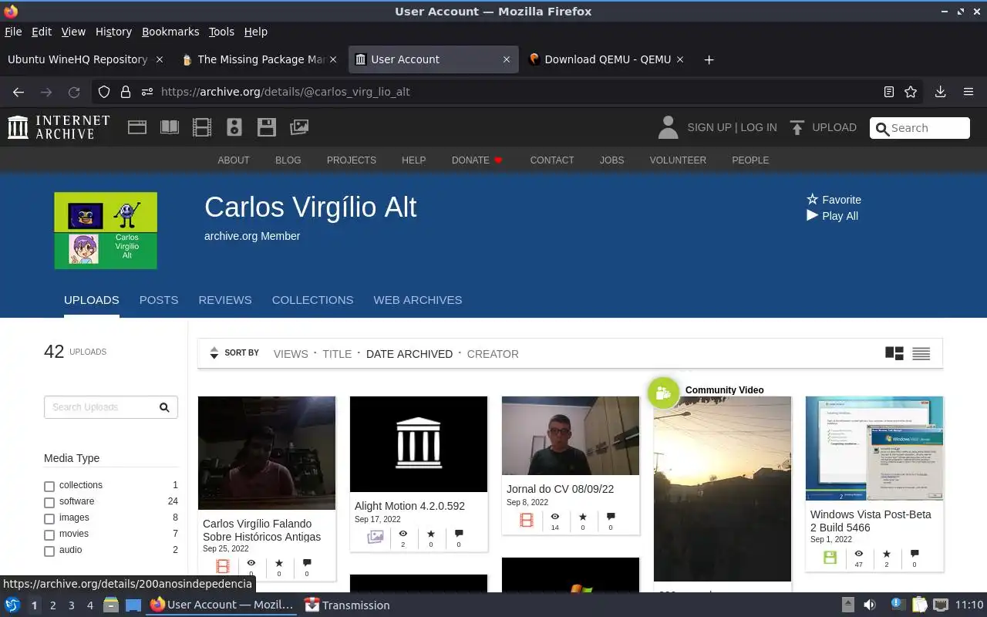Click Carlos Virgílio Alt profile picture

point(106,231)
